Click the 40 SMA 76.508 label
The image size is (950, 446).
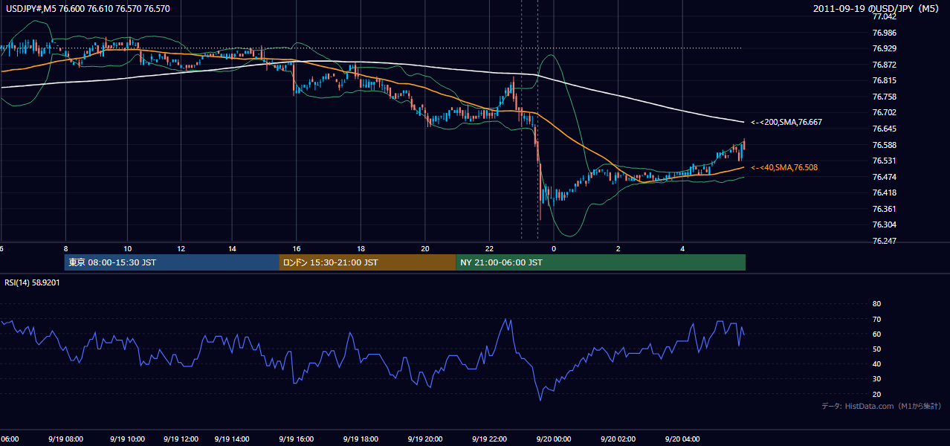point(783,168)
